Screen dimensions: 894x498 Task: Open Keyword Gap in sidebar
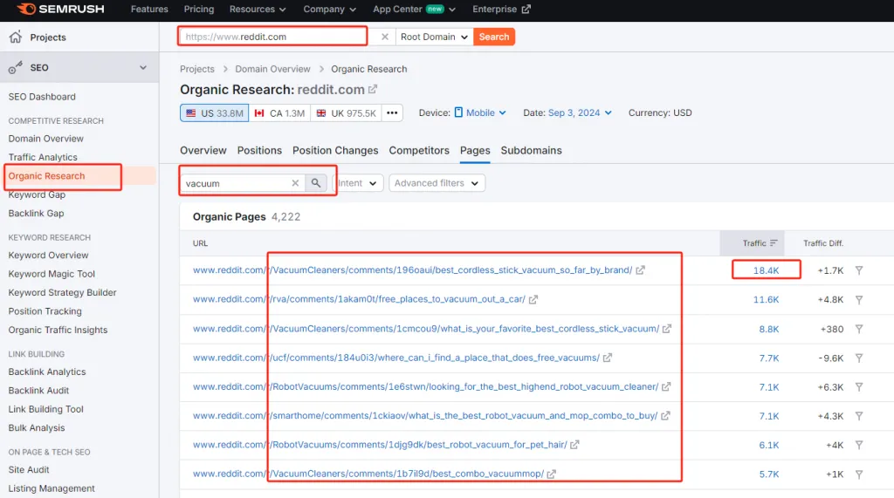point(37,194)
